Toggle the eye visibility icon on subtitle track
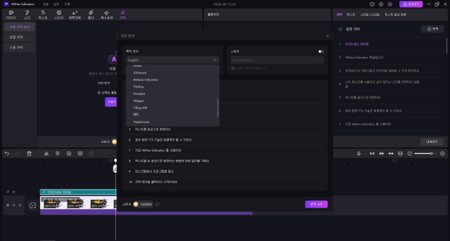 tap(14, 192)
